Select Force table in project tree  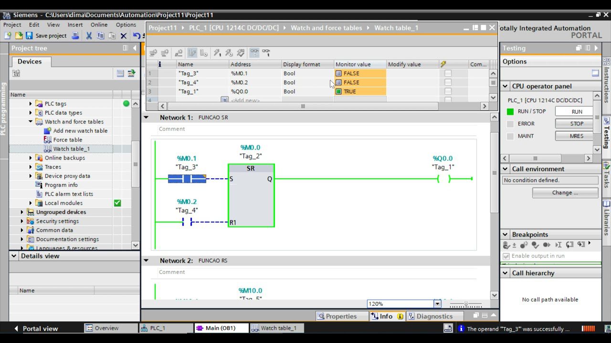(67, 140)
